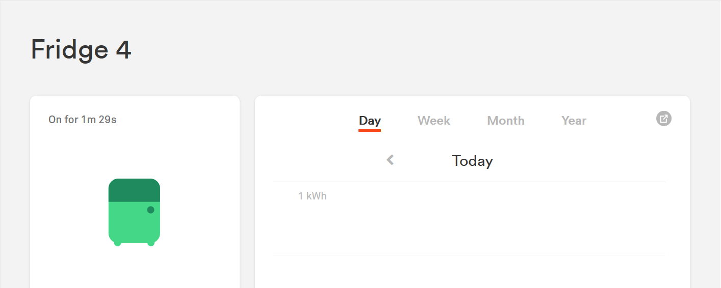Click the fridge icon's dark green freezer top
This screenshot has height=288, width=721.
134,190
